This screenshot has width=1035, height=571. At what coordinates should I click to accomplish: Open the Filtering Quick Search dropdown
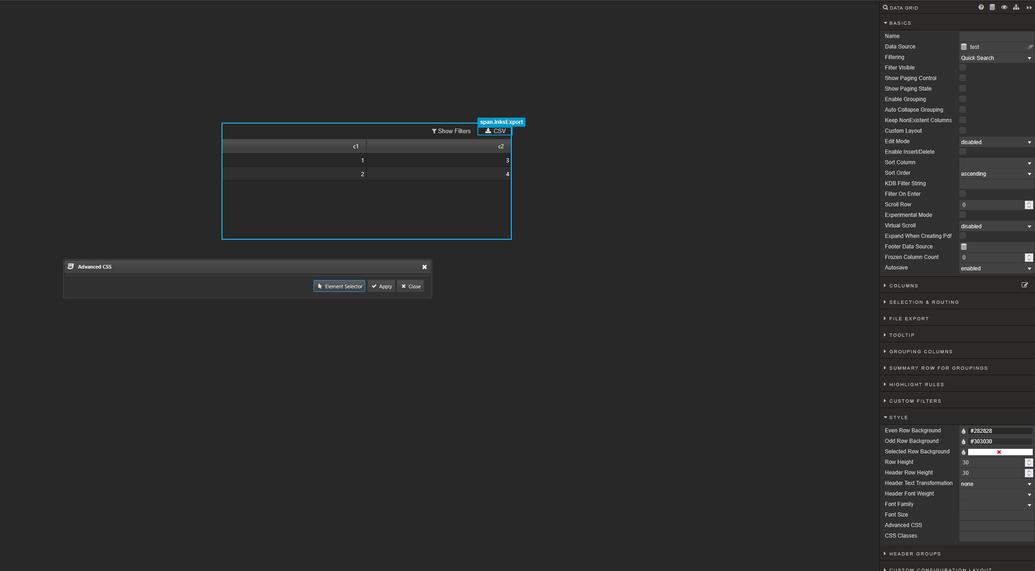tap(996, 58)
